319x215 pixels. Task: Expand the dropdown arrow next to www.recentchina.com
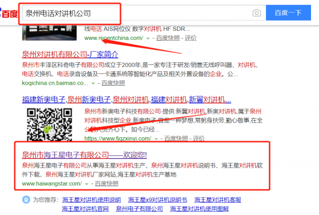coord(147,39)
